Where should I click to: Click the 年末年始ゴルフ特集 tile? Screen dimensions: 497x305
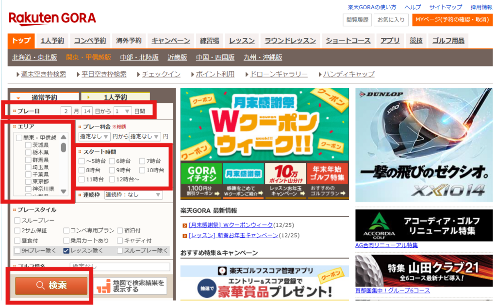[327, 180]
